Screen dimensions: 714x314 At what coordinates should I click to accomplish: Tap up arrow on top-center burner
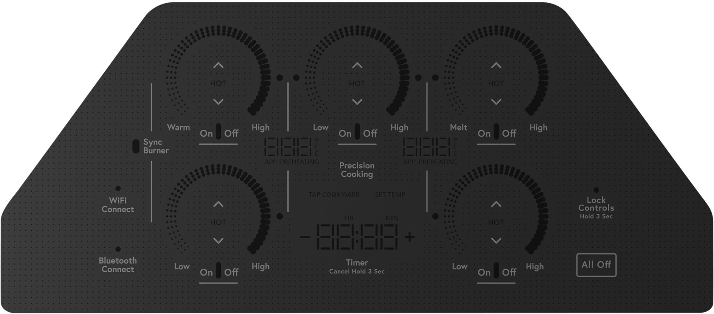pyautogui.click(x=357, y=65)
